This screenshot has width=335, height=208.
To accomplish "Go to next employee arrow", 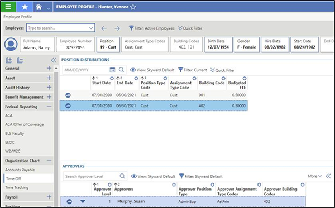I will (x=117, y=28).
